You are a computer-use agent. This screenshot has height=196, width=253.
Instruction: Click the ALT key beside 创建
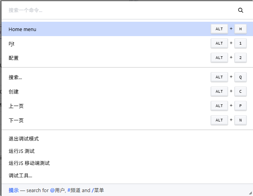219,92
